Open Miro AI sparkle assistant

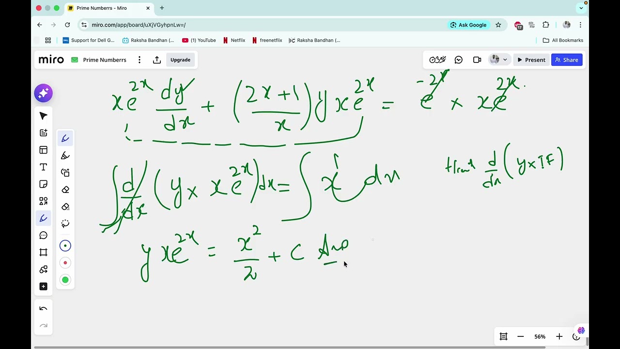[43, 93]
